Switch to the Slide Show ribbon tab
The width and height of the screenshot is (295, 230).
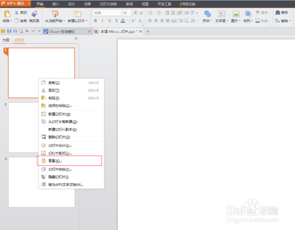pos(109,4)
